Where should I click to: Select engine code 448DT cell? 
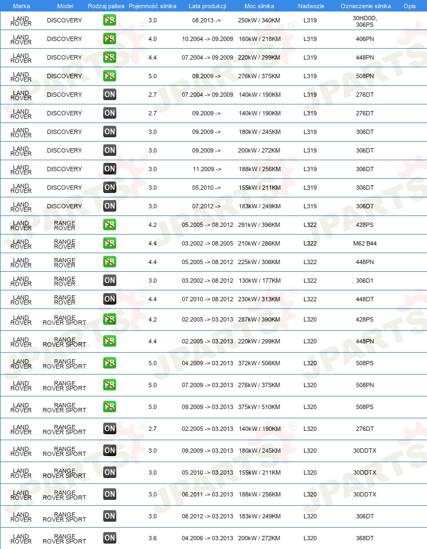[365, 299]
